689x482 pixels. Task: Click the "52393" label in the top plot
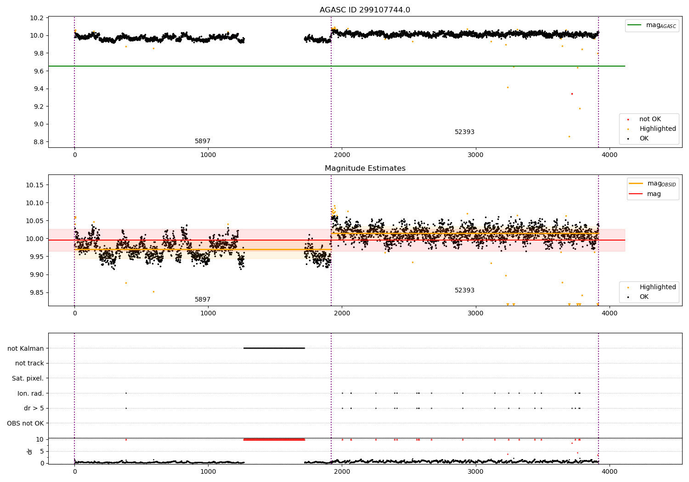pos(464,132)
